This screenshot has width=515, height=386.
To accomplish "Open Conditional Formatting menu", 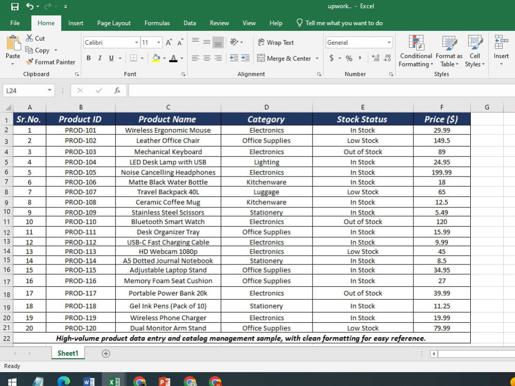I will [416, 51].
